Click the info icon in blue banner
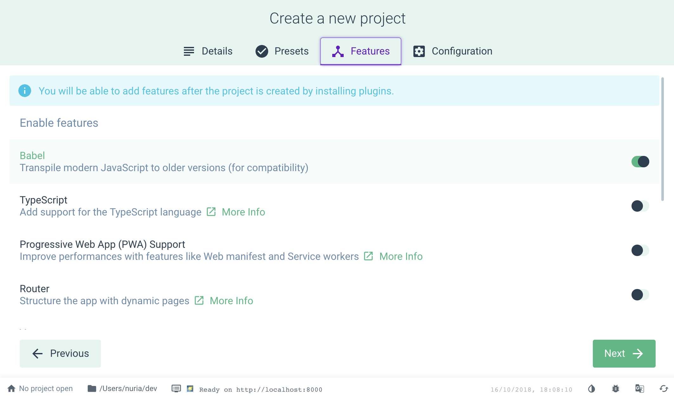Image resolution: width=674 pixels, height=398 pixels. [25, 91]
